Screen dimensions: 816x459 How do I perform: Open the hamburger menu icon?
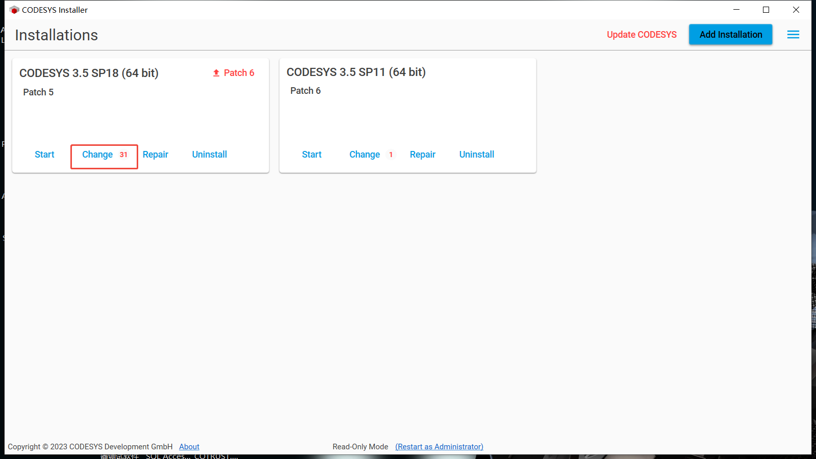[x=793, y=35]
